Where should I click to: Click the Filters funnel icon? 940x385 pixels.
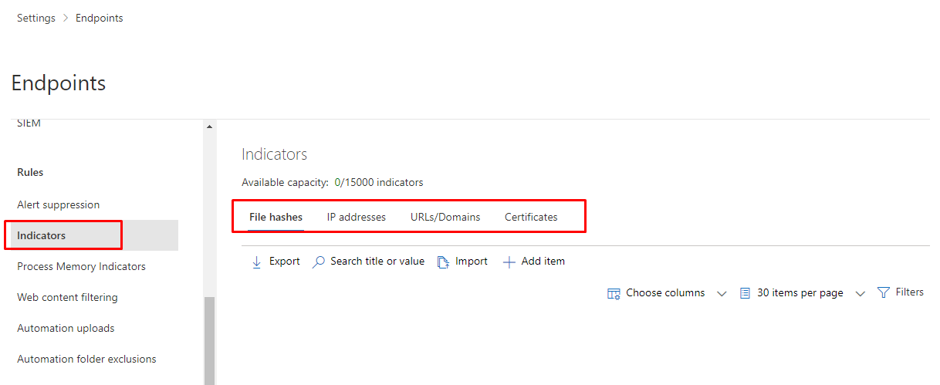(x=884, y=293)
